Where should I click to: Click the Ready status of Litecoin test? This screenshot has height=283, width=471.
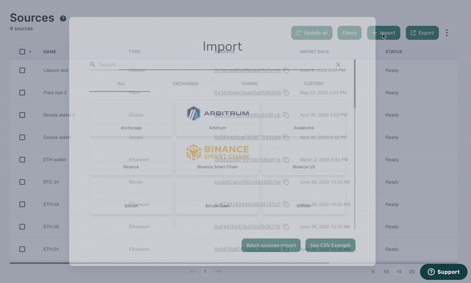point(392,70)
